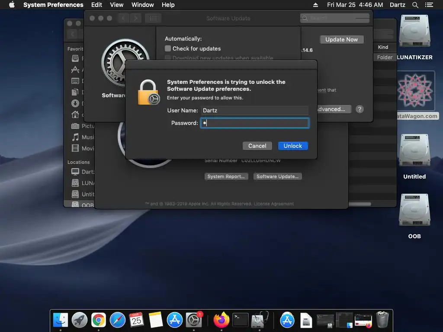Select Movies in Finder sidebar
Image resolution: width=443 pixels, height=332 pixels.
[83, 149]
